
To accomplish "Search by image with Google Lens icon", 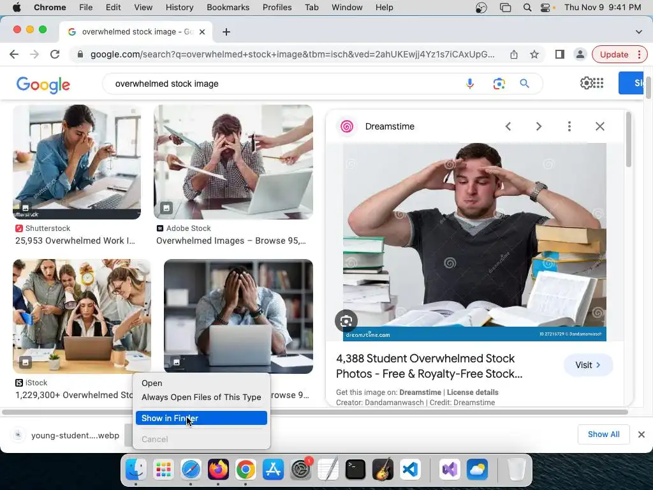I will pyautogui.click(x=499, y=84).
